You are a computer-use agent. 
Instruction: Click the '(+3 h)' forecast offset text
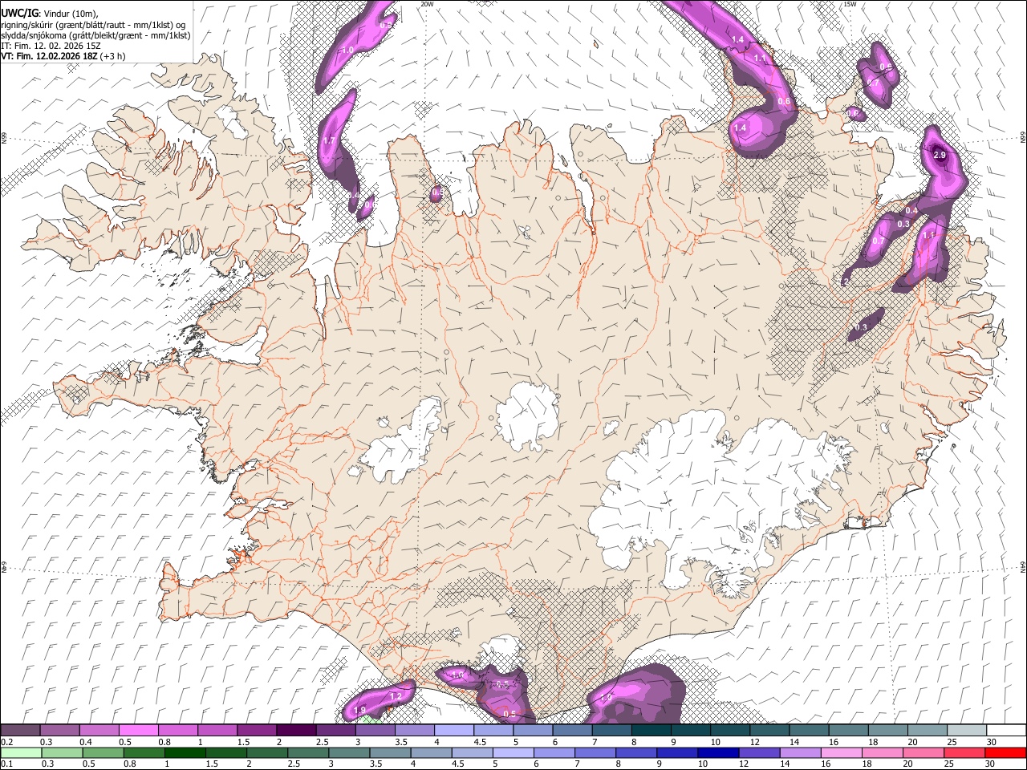click(x=112, y=56)
